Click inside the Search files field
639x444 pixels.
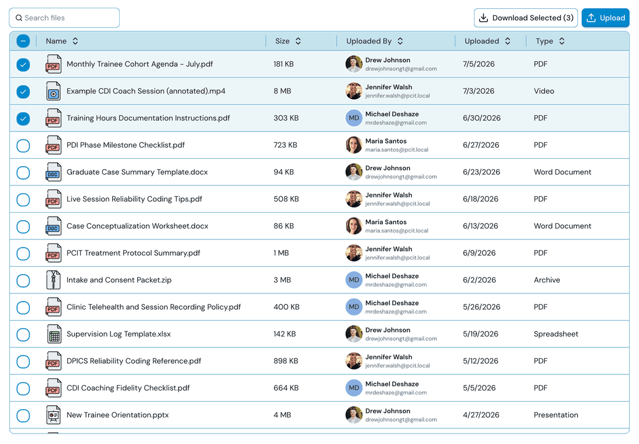click(x=64, y=18)
